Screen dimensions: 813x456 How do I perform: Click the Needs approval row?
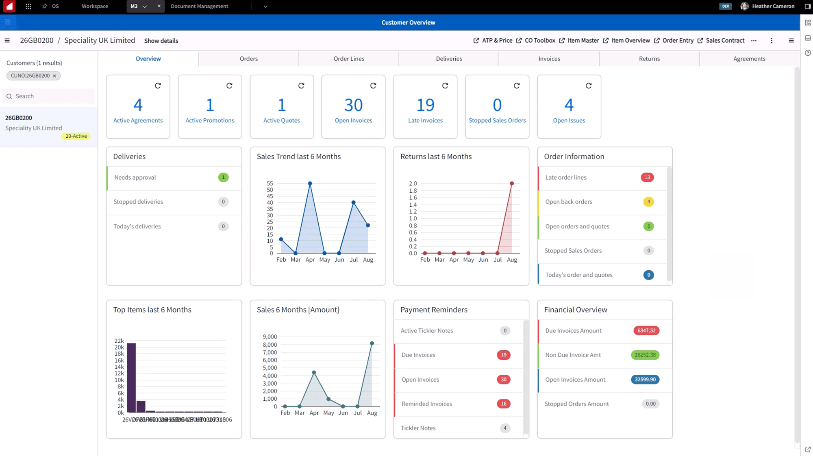coord(174,178)
